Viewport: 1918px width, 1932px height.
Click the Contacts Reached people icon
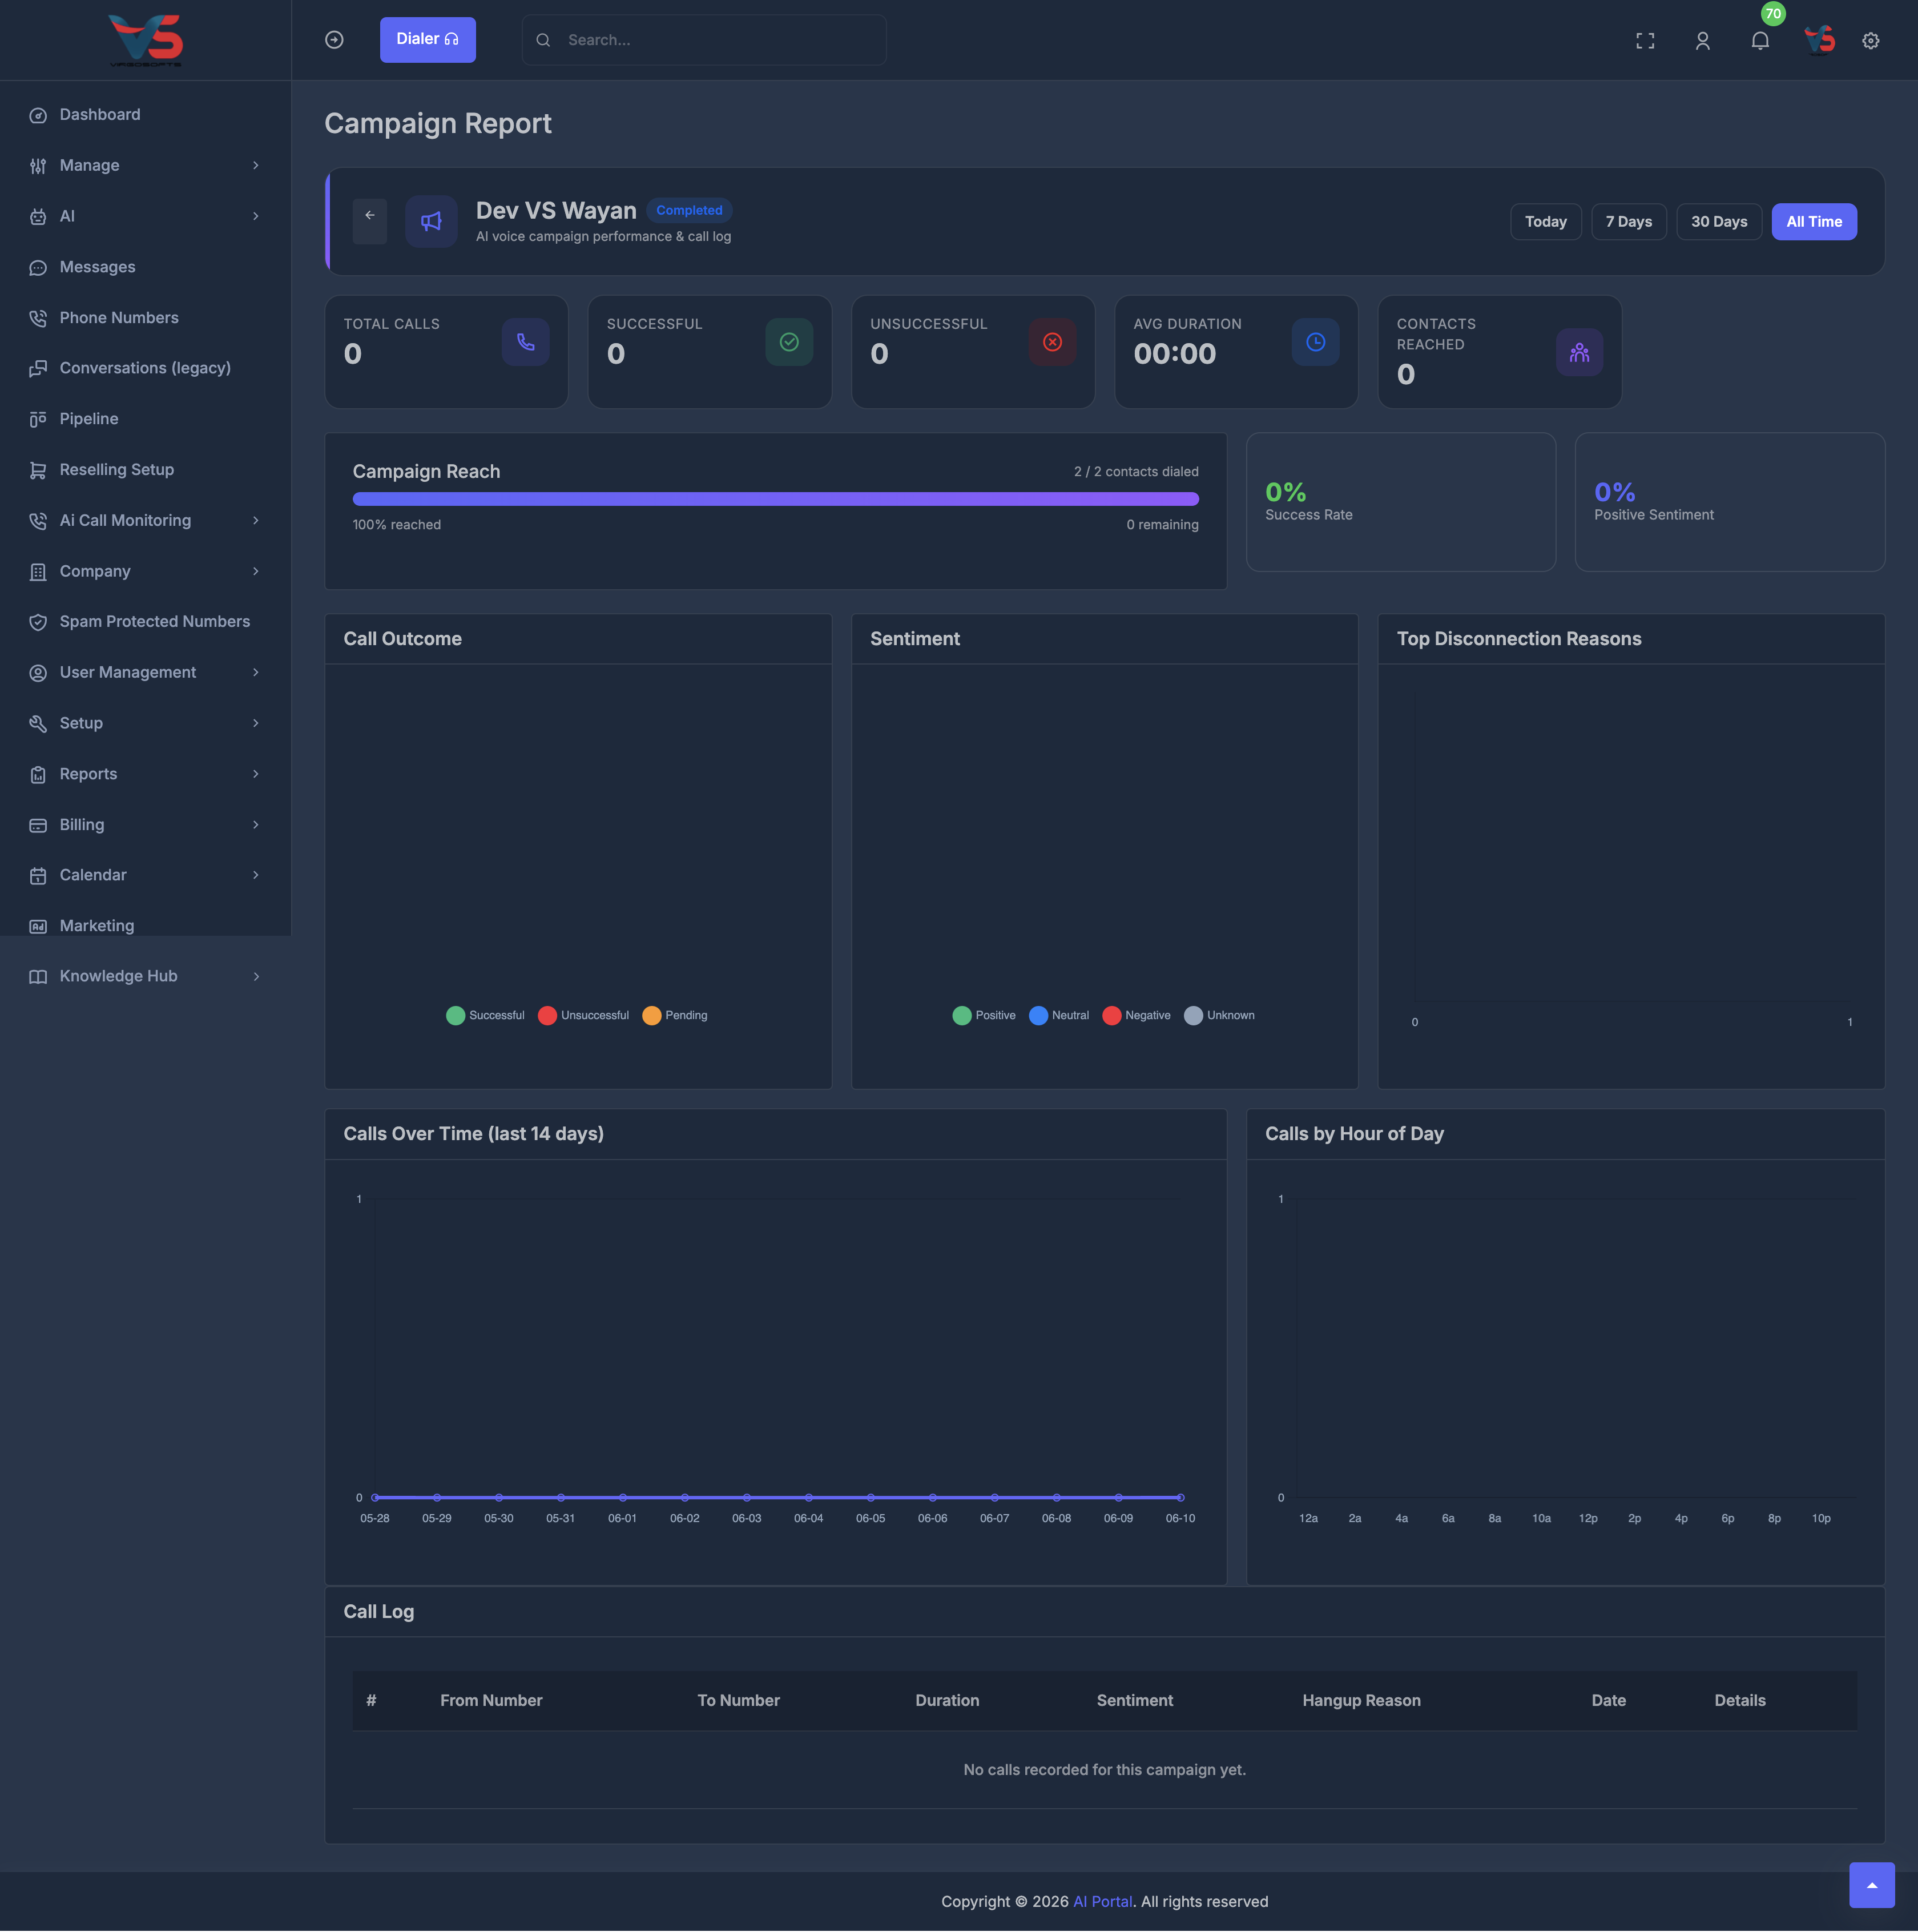click(x=1579, y=352)
